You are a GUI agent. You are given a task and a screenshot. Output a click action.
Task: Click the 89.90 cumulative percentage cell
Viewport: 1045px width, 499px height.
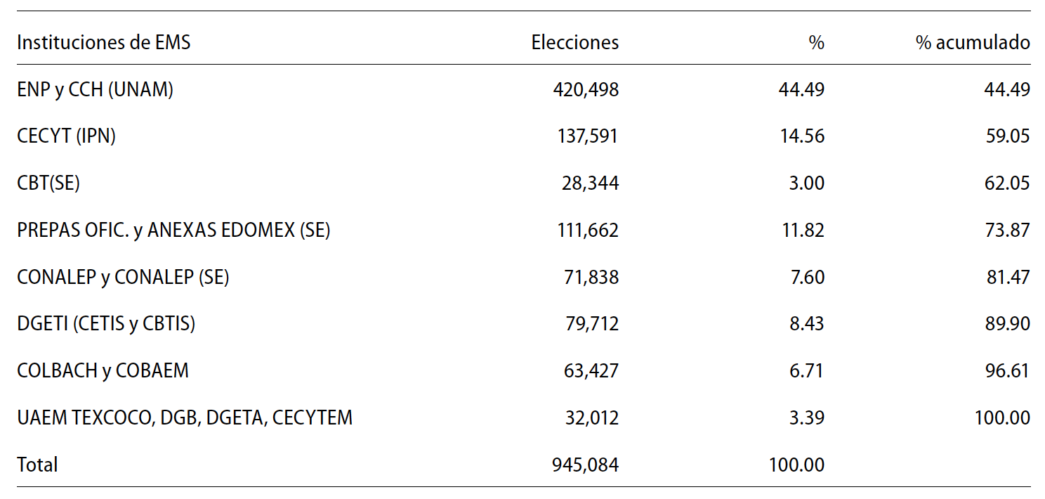(1007, 324)
